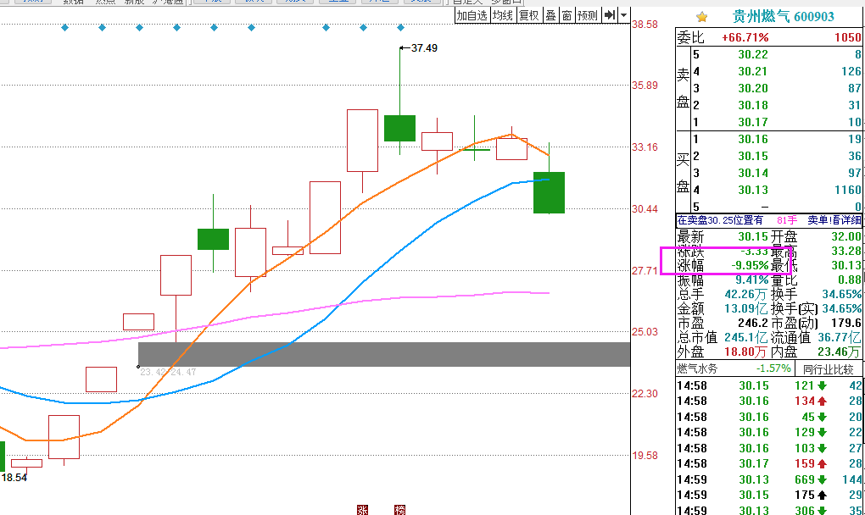
Task: Click the 18.54 low price label
Action: [x=14, y=478]
